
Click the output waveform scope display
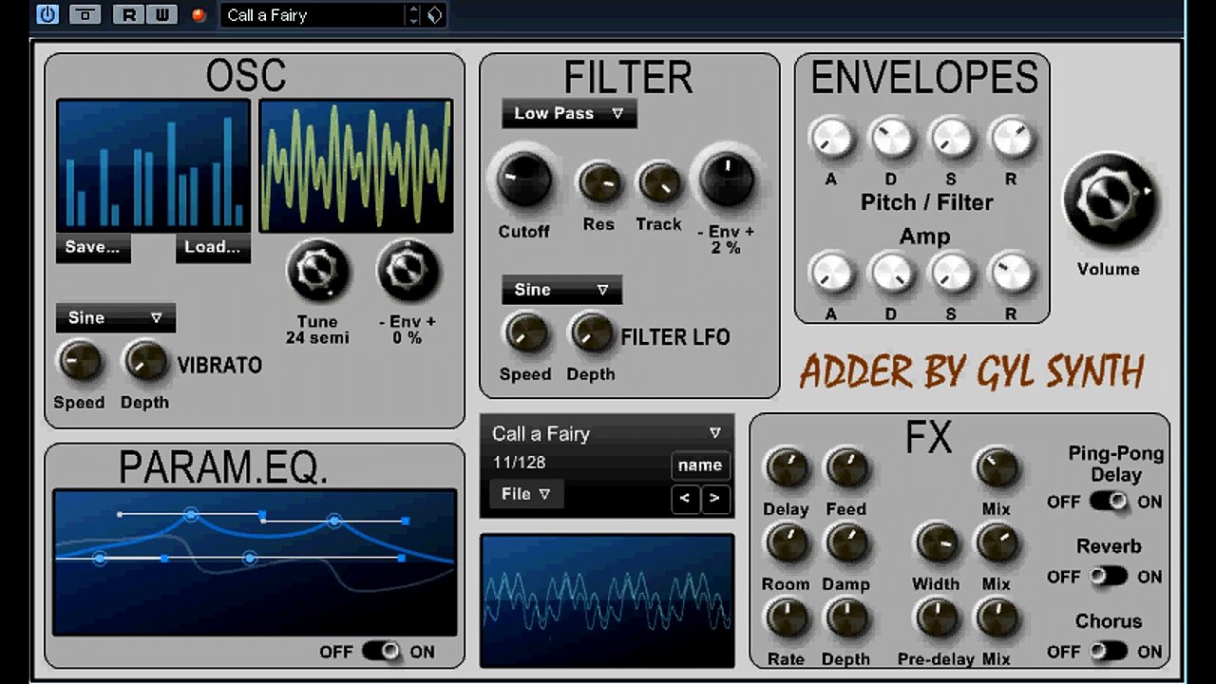[x=607, y=600]
